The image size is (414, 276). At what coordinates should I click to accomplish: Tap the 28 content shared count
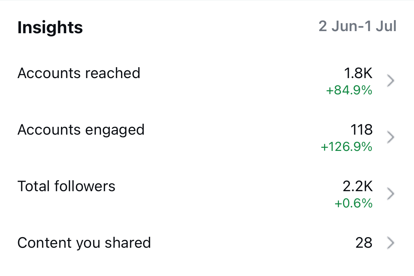pos(364,243)
